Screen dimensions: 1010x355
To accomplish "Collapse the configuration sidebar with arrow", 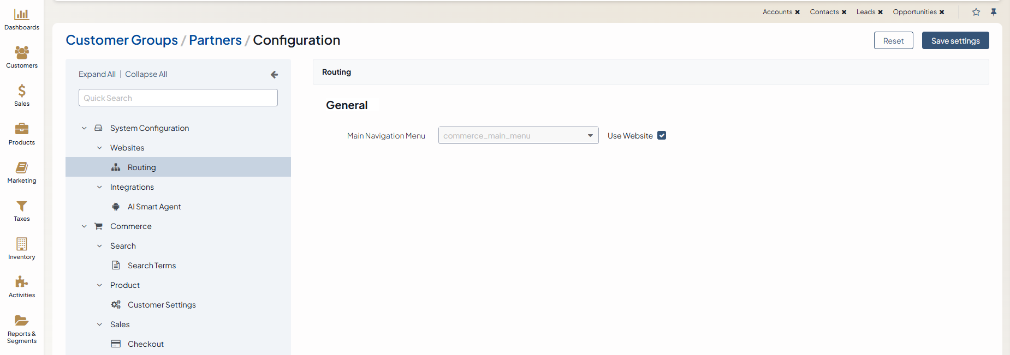I will (x=274, y=75).
